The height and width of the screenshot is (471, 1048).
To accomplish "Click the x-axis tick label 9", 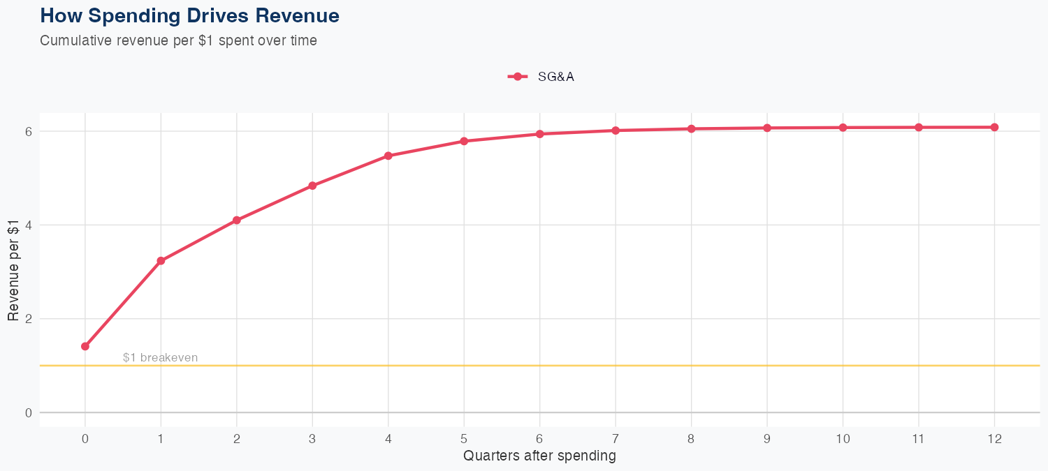I will click(767, 439).
